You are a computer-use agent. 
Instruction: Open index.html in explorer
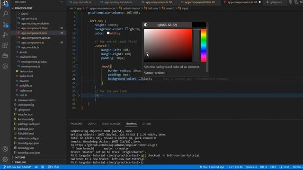click(26, 76)
